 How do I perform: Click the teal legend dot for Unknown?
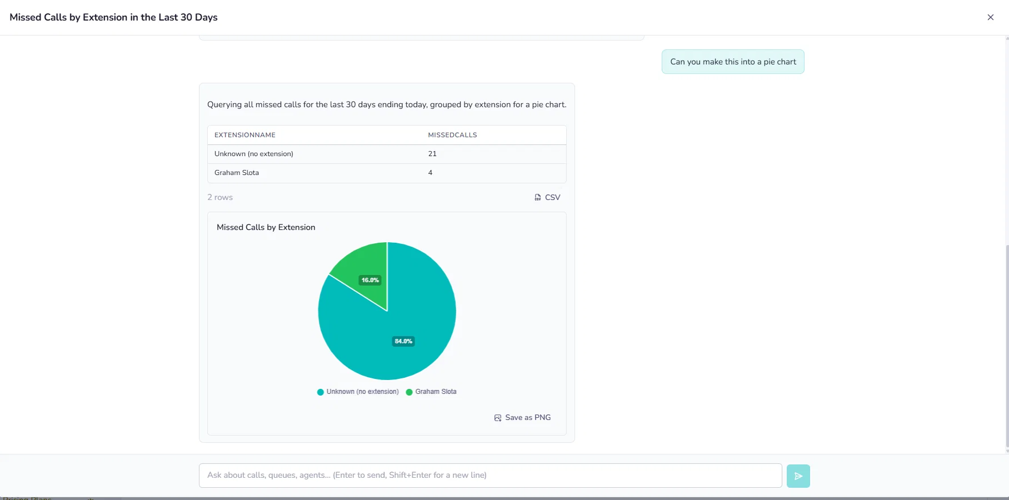(x=321, y=392)
